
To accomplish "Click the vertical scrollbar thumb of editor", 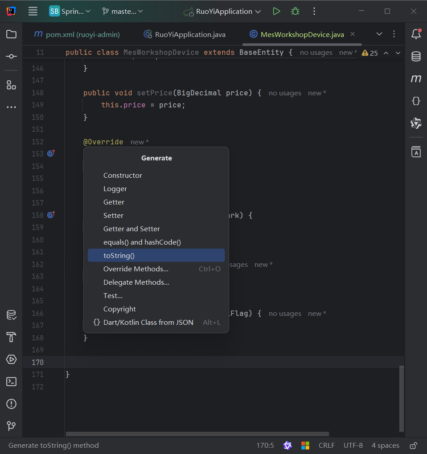I will coord(402,399).
